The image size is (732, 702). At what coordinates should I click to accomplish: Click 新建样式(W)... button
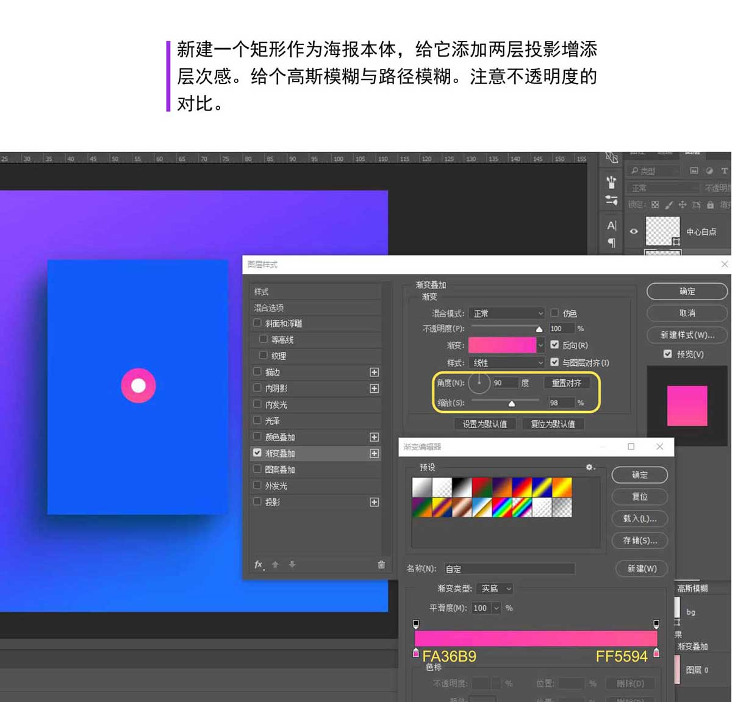pyautogui.click(x=687, y=335)
